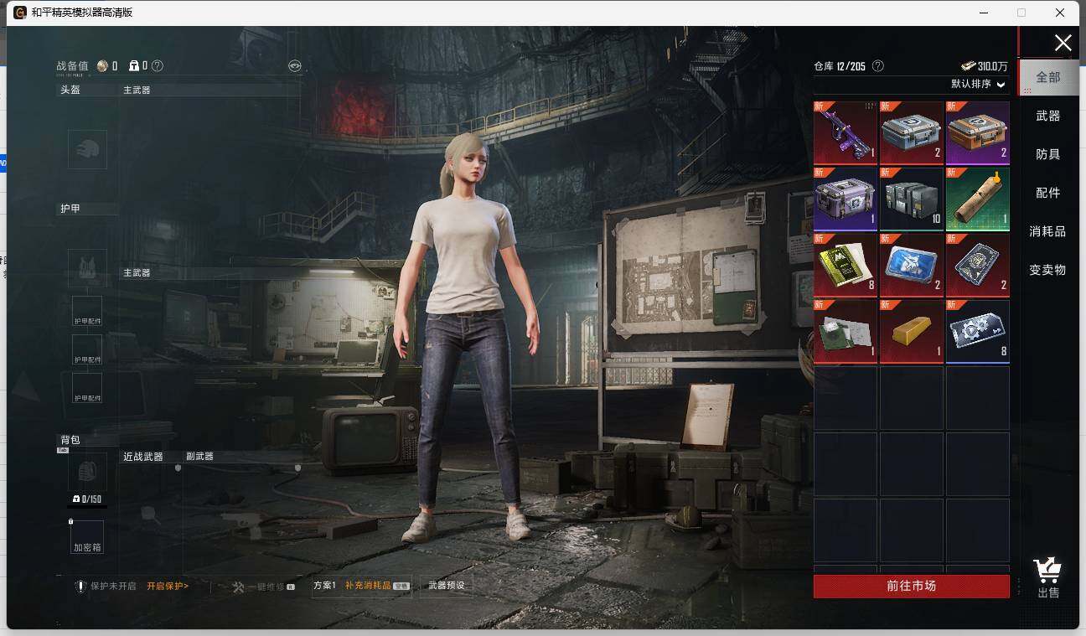Select the silver gear ticket with quantity 8

coord(978,332)
